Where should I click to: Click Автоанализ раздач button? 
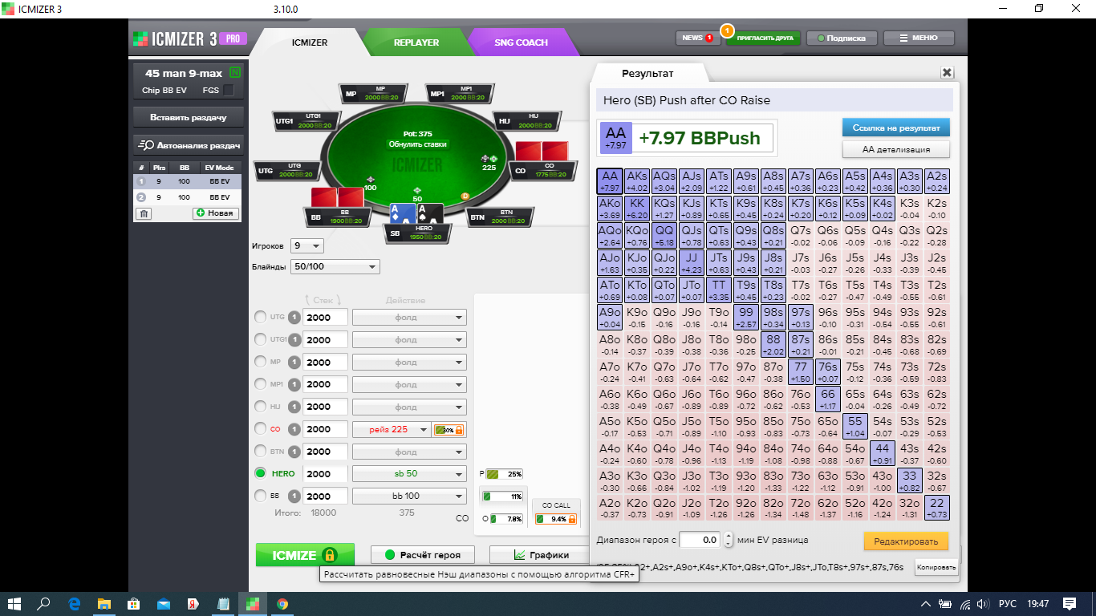point(188,145)
